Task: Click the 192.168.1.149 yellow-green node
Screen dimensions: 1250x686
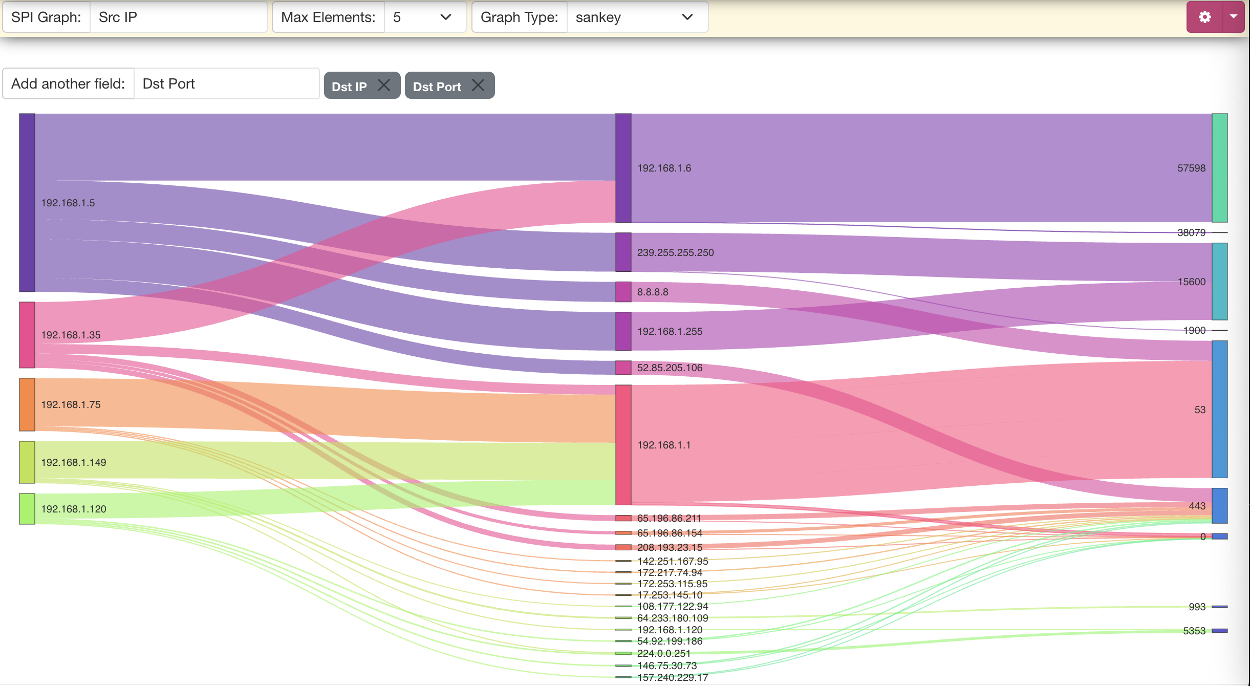Action: coord(27,462)
